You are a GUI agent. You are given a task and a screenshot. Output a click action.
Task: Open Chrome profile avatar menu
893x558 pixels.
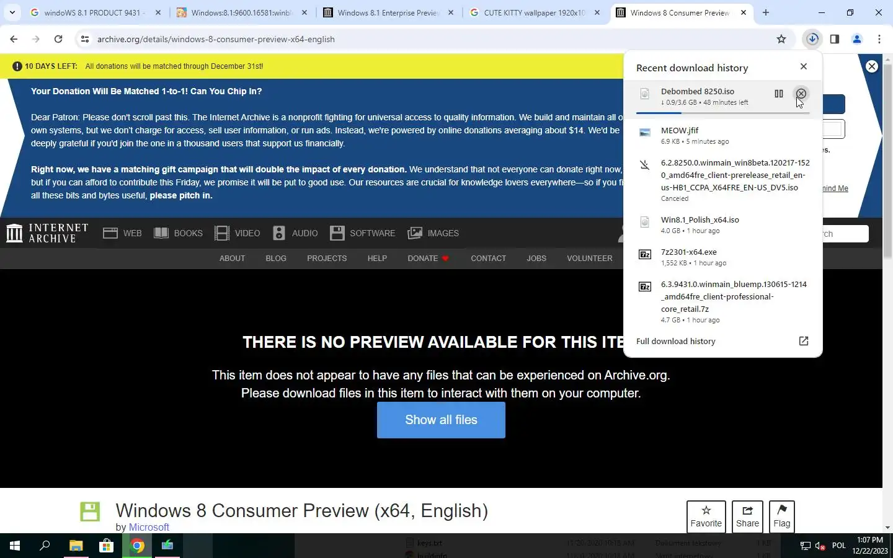tap(857, 39)
